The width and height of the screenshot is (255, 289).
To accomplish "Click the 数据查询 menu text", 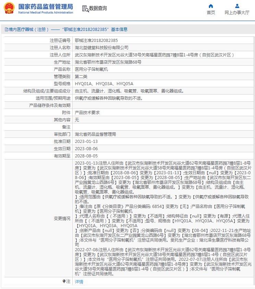I will (98, 8).
